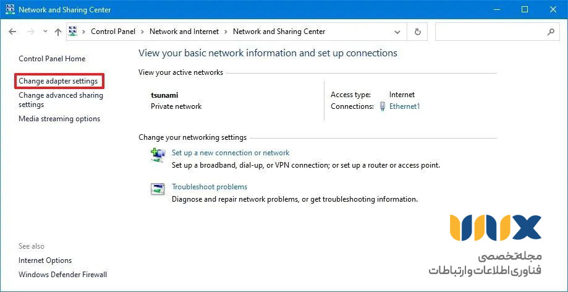Image resolution: width=568 pixels, height=292 pixels.
Task: Open Troubleshoot problems
Action: coord(210,187)
